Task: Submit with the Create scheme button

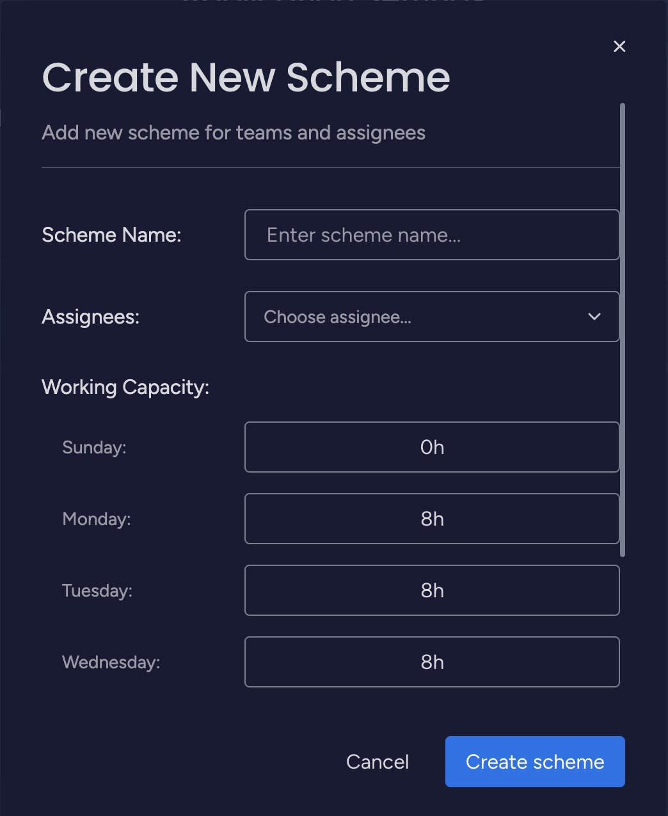Action: (x=535, y=762)
